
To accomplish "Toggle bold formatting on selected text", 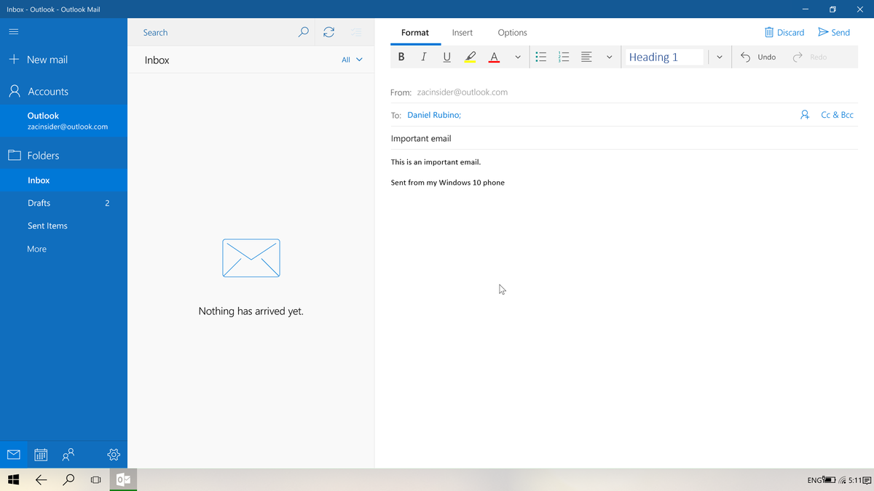I will pos(401,56).
